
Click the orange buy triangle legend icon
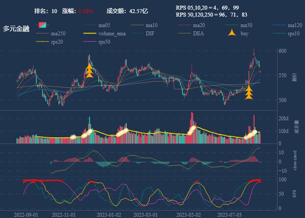tap(233, 33)
